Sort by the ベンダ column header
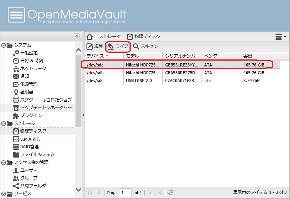This screenshot has height=199, width=290. coord(222,56)
